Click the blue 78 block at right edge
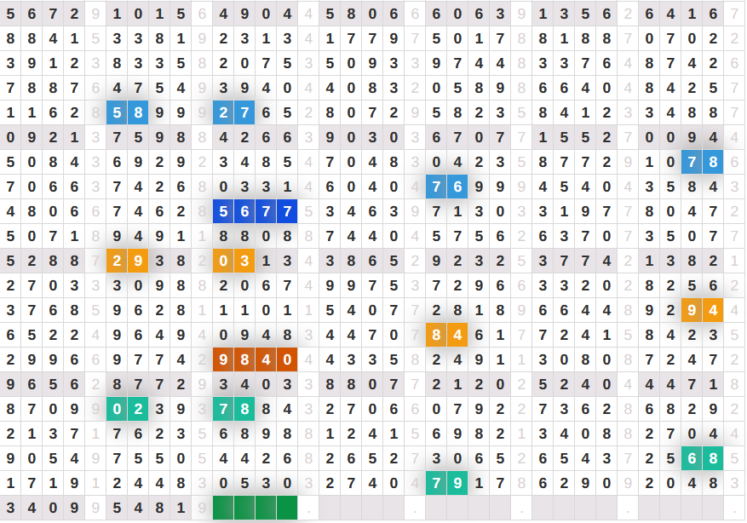 (702, 162)
